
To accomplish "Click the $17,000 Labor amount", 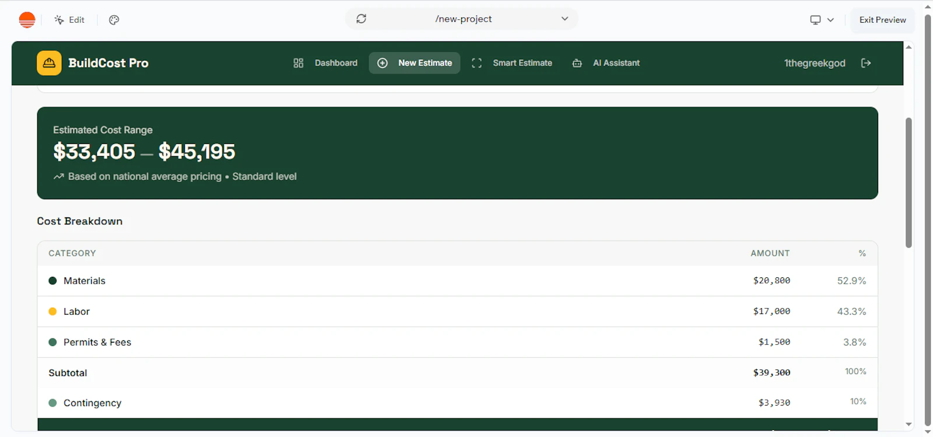I will (x=771, y=312).
